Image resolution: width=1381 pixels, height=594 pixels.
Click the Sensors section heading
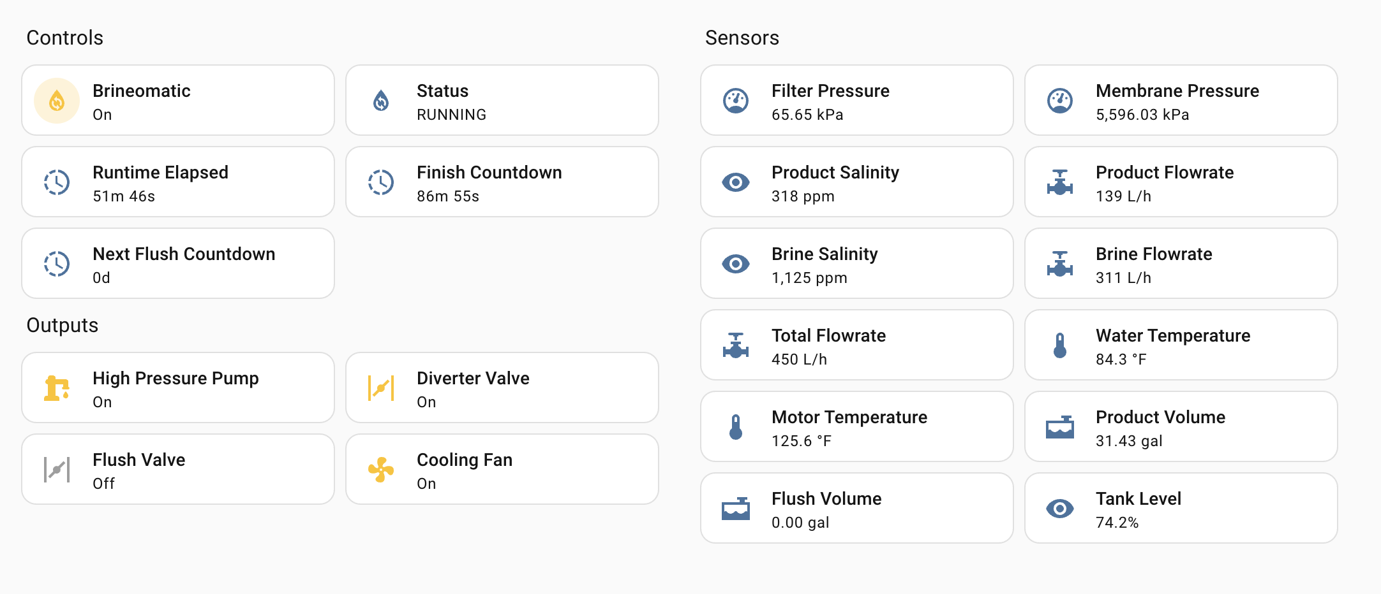coord(742,37)
